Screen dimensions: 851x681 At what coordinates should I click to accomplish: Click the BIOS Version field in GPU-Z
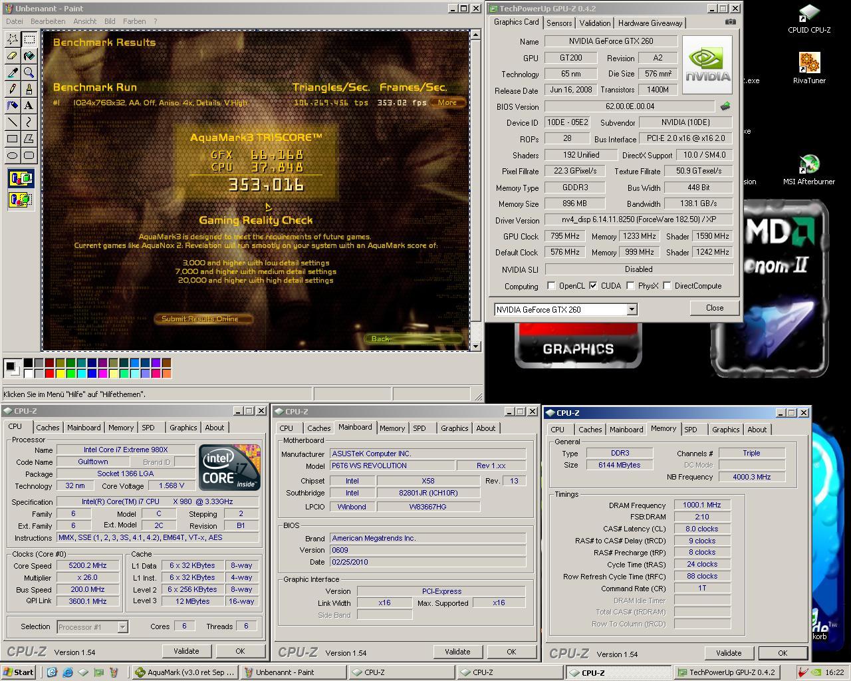630,106
